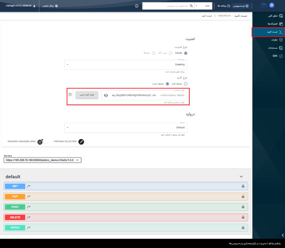This screenshot has width=285, height=248.
Task: Click the تست کنید (Try Out) sidebar icon
Action: click(280, 32)
